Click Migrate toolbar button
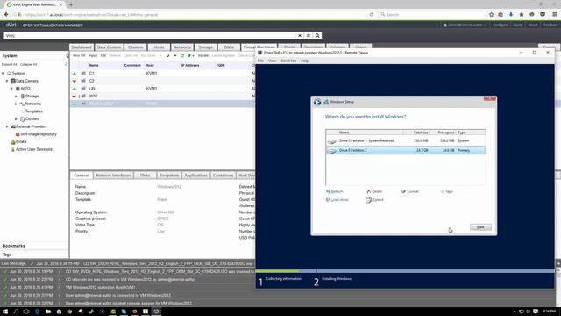Screen dimensions: 561x316 pyautogui.click(x=202, y=56)
